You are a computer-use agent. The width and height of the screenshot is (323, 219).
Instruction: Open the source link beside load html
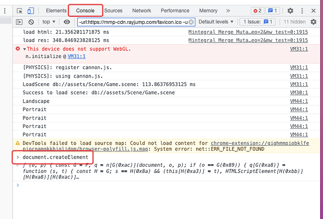(248, 32)
